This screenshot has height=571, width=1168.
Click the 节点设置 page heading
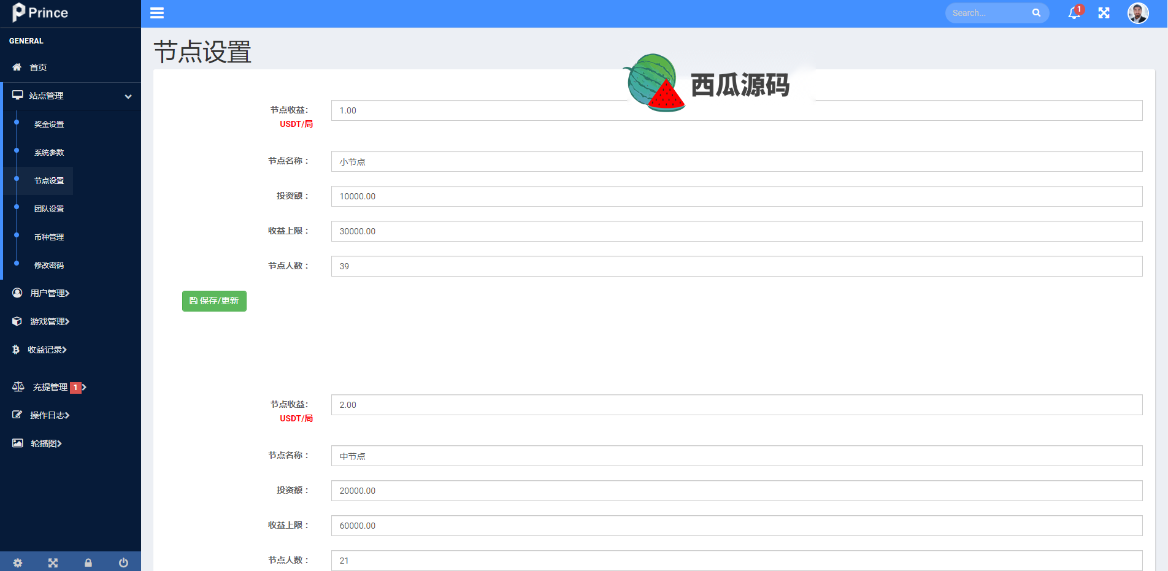tap(202, 52)
